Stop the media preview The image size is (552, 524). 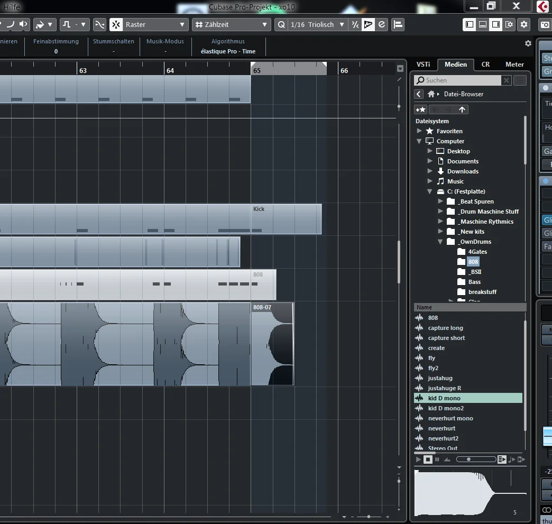coord(428,459)
